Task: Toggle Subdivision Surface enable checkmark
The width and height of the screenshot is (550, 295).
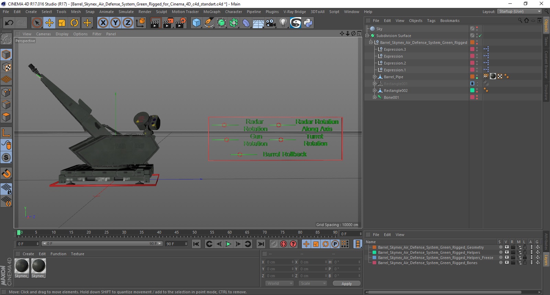Action: tap(480, 36)
